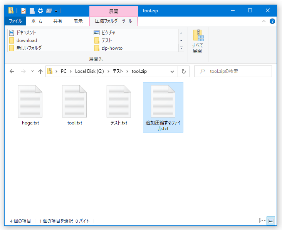The width and height of the screenshot is (282, 230).
Task: Click PC in the address path
Action: pos(64,71)
